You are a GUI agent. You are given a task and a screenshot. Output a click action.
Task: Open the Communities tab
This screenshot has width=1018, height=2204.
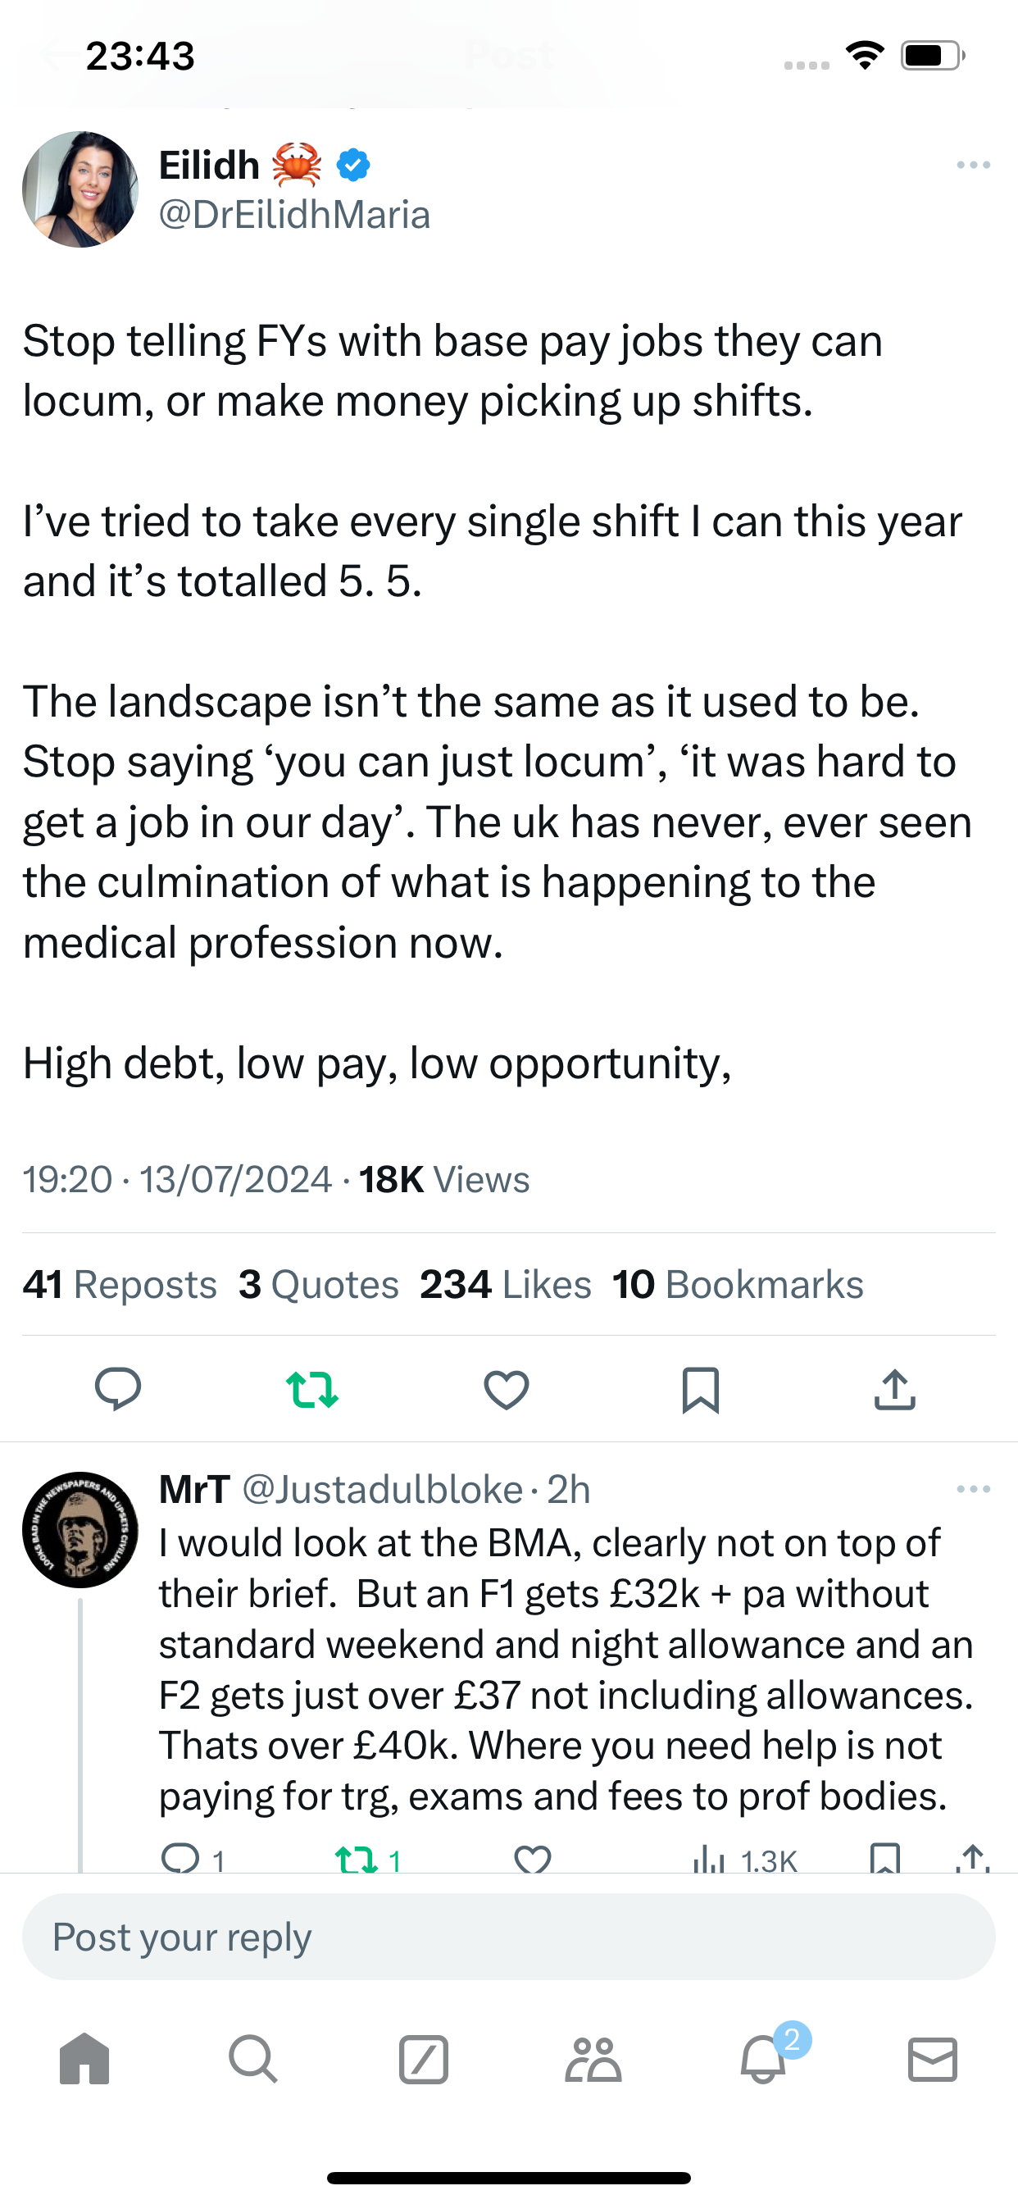pyautogui.click(x=593, y=2059)
